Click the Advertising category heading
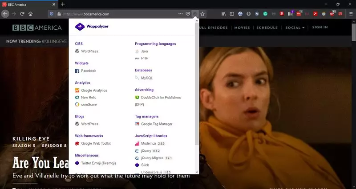Screen dimensions: 356x189 [x=144, y=90]
